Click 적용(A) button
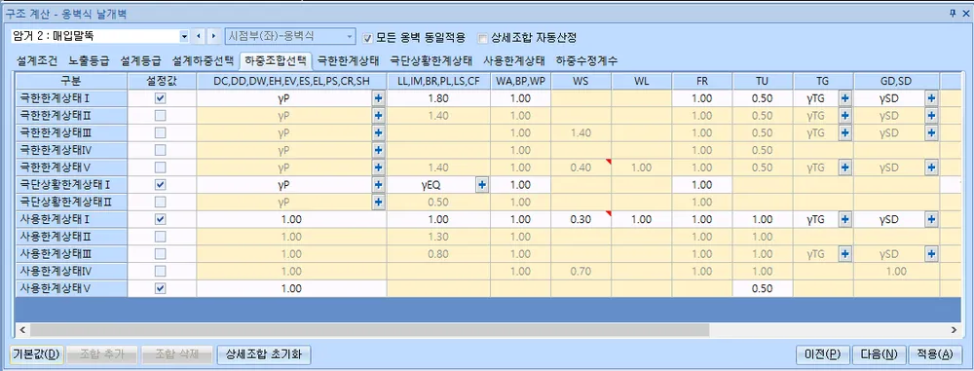The height and width of the screenshot is (371, 974). (x=935, y=354)
